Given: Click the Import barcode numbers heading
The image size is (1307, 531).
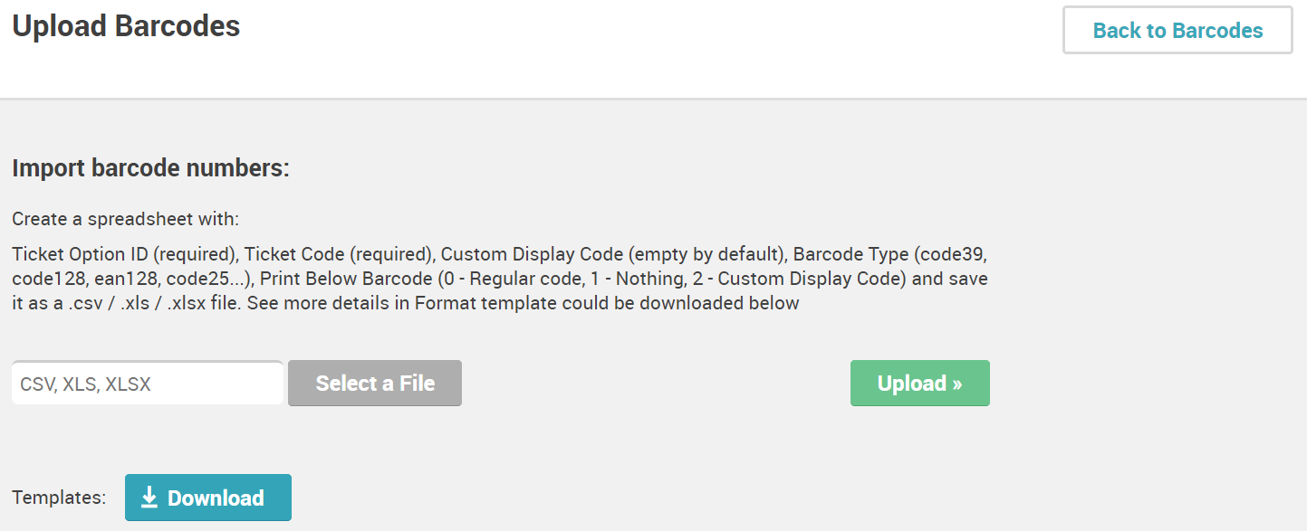Looking at the screenshot, I should coord(150,168).
